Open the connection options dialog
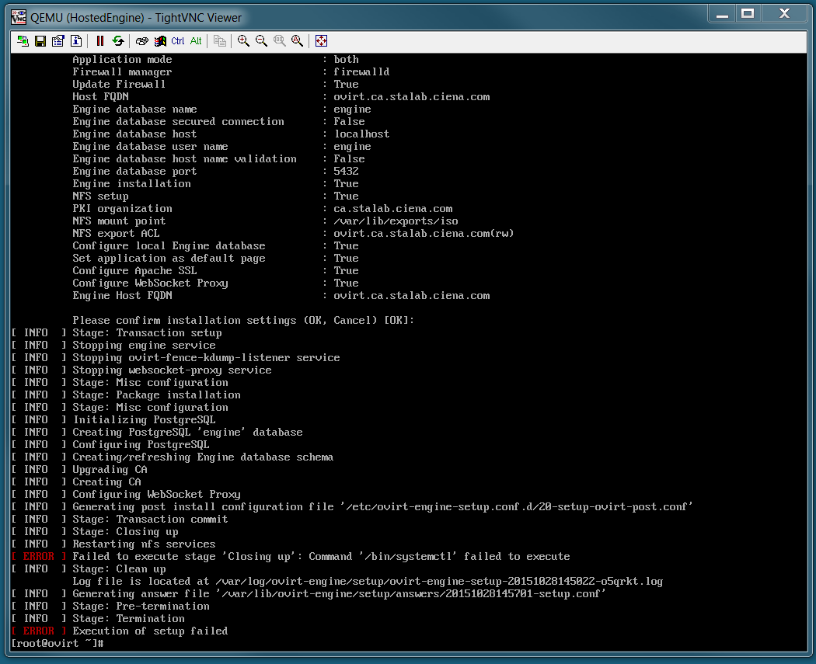The image size is (816, 664). 58,41
